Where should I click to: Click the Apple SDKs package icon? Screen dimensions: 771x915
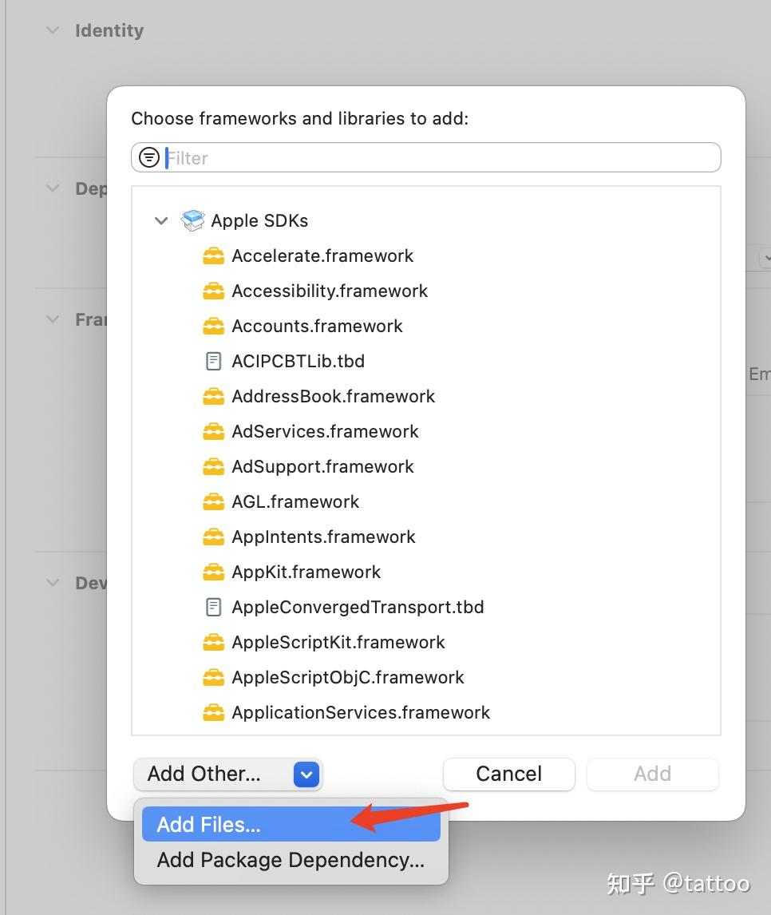pyautogui.click(x=192, y=220)
